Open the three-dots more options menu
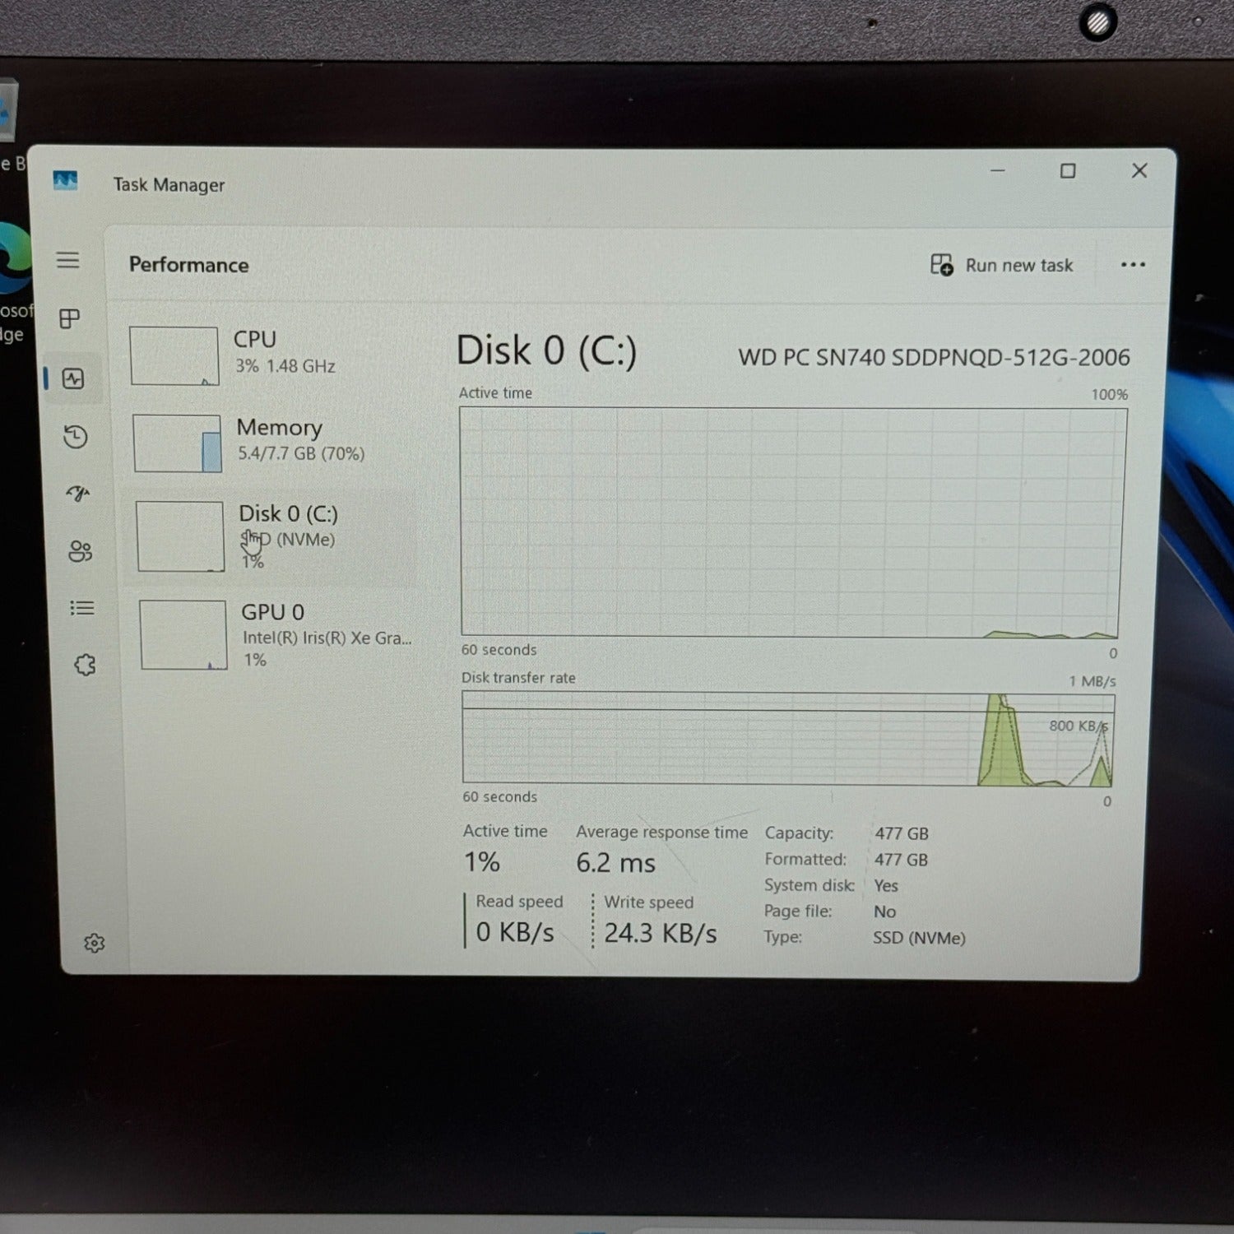1234x1234 pixels. click(1133, 265)
